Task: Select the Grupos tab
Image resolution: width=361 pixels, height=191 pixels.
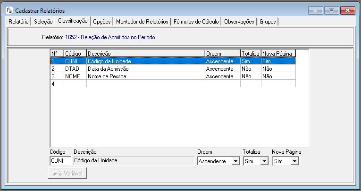Action: (268, 22)
